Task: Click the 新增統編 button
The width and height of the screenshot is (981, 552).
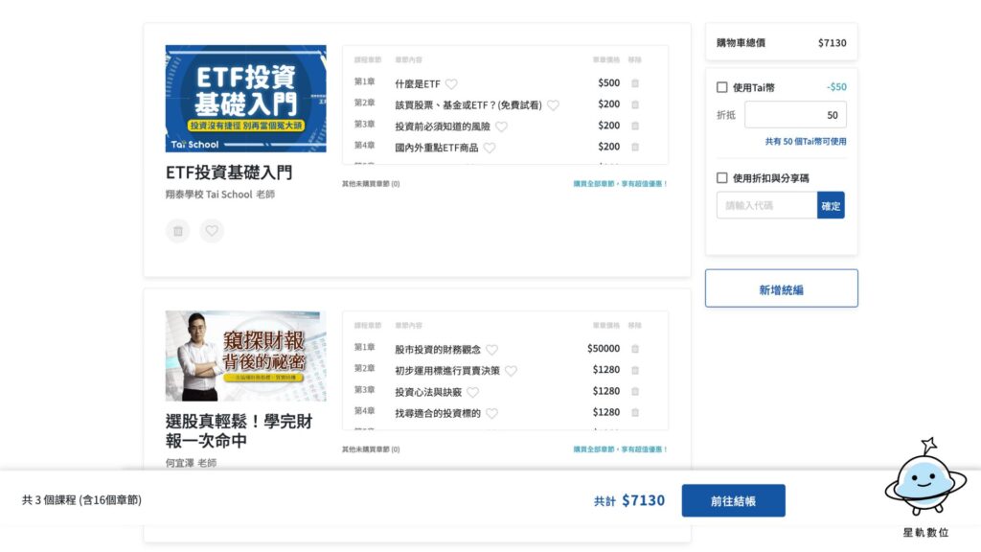Action: 781,288
